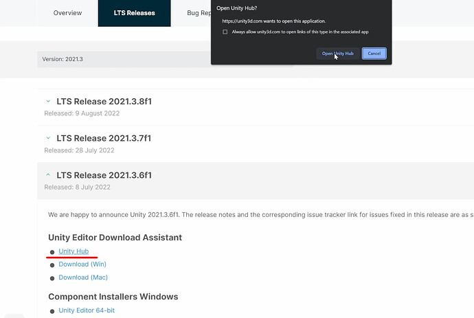Viewport: 474px width, 318px height.
Task: Cancel the Open Unity Hub dialog
Action: click(374, 54)
